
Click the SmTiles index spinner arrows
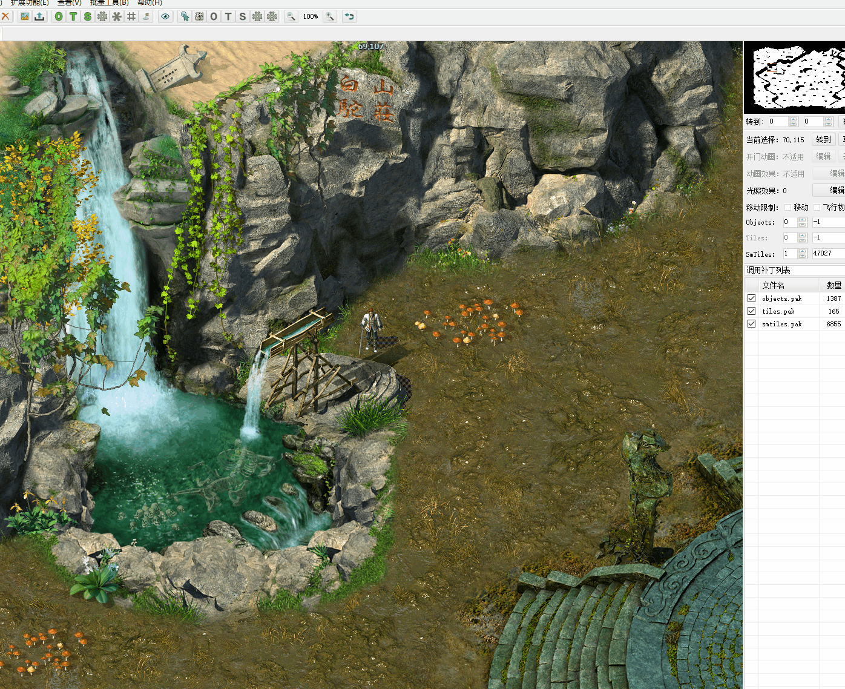(803, 254)
